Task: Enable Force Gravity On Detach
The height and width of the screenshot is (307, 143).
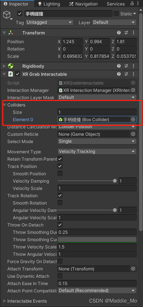Action: tap(60, 261)
